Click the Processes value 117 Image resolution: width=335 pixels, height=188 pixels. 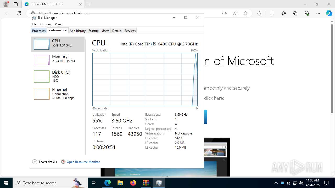click(x=97, y=134)
